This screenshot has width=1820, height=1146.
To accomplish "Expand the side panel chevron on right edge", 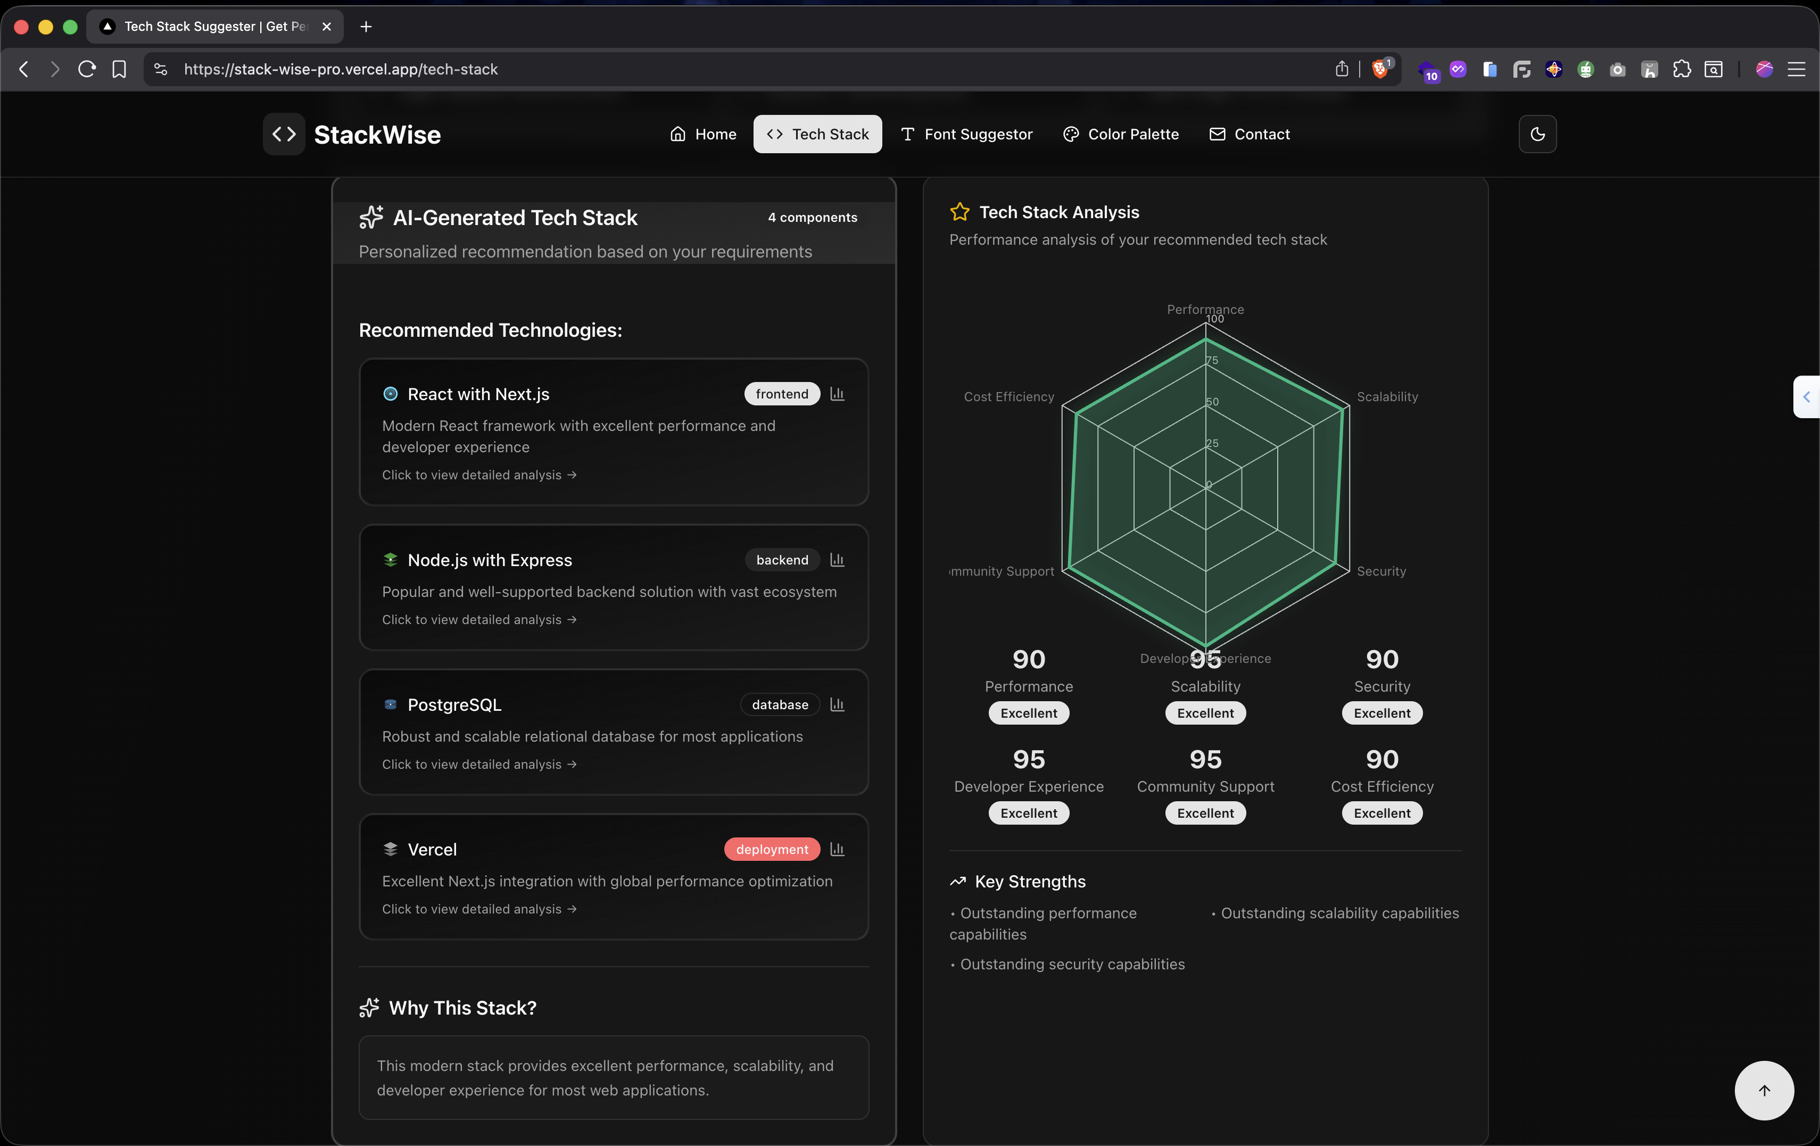I will pos(1806,396).
